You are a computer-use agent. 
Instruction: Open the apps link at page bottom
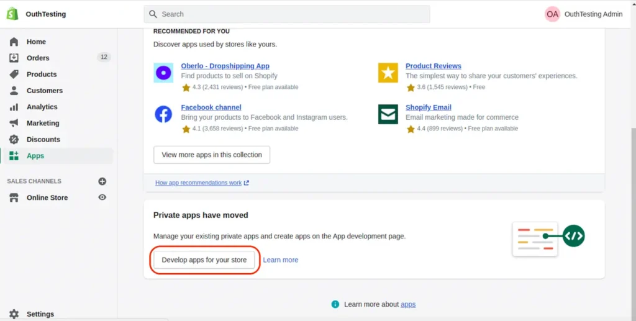pos(408,304)
